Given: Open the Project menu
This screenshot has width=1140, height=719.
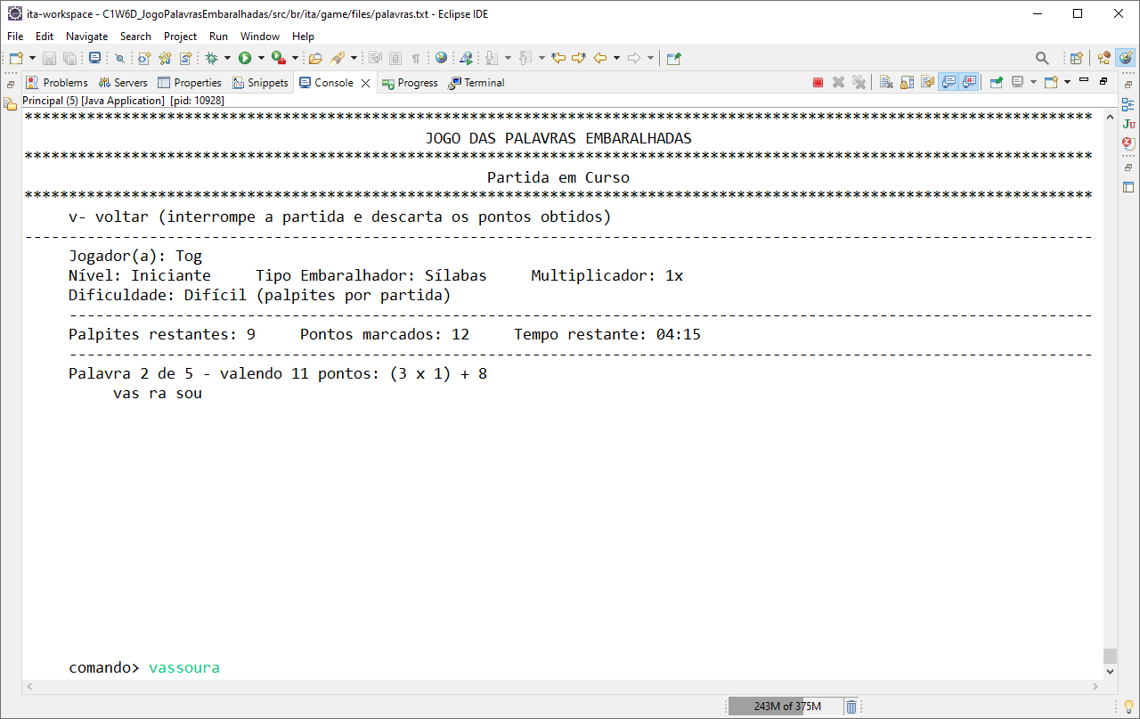Looking at the screenshot, I should click(x=180, y=37).
